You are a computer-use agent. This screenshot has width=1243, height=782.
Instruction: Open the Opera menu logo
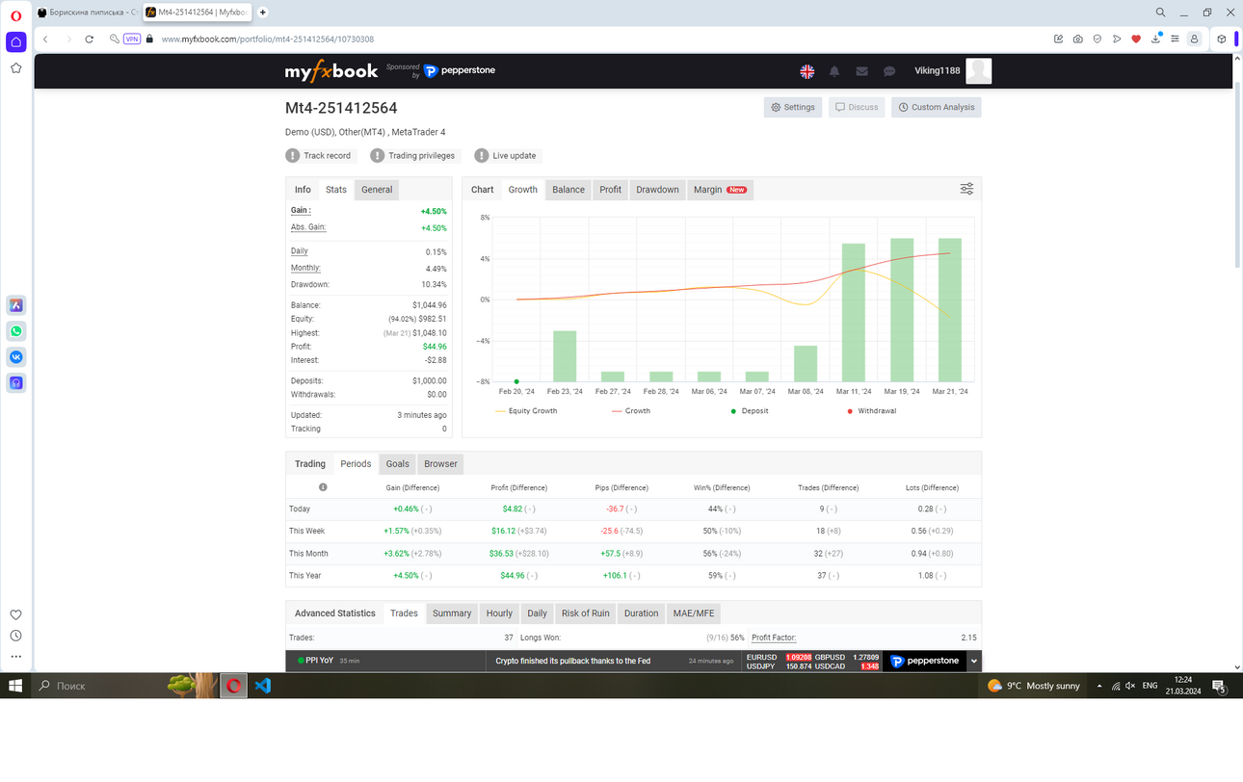(15, 14)
